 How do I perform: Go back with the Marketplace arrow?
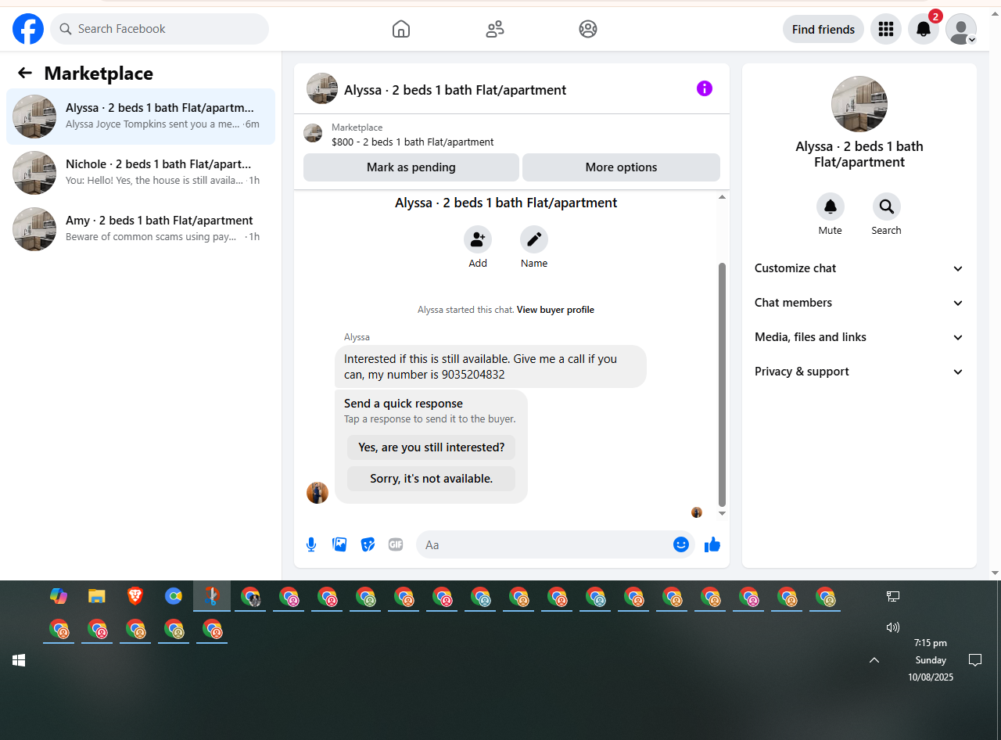pos(25,73)
